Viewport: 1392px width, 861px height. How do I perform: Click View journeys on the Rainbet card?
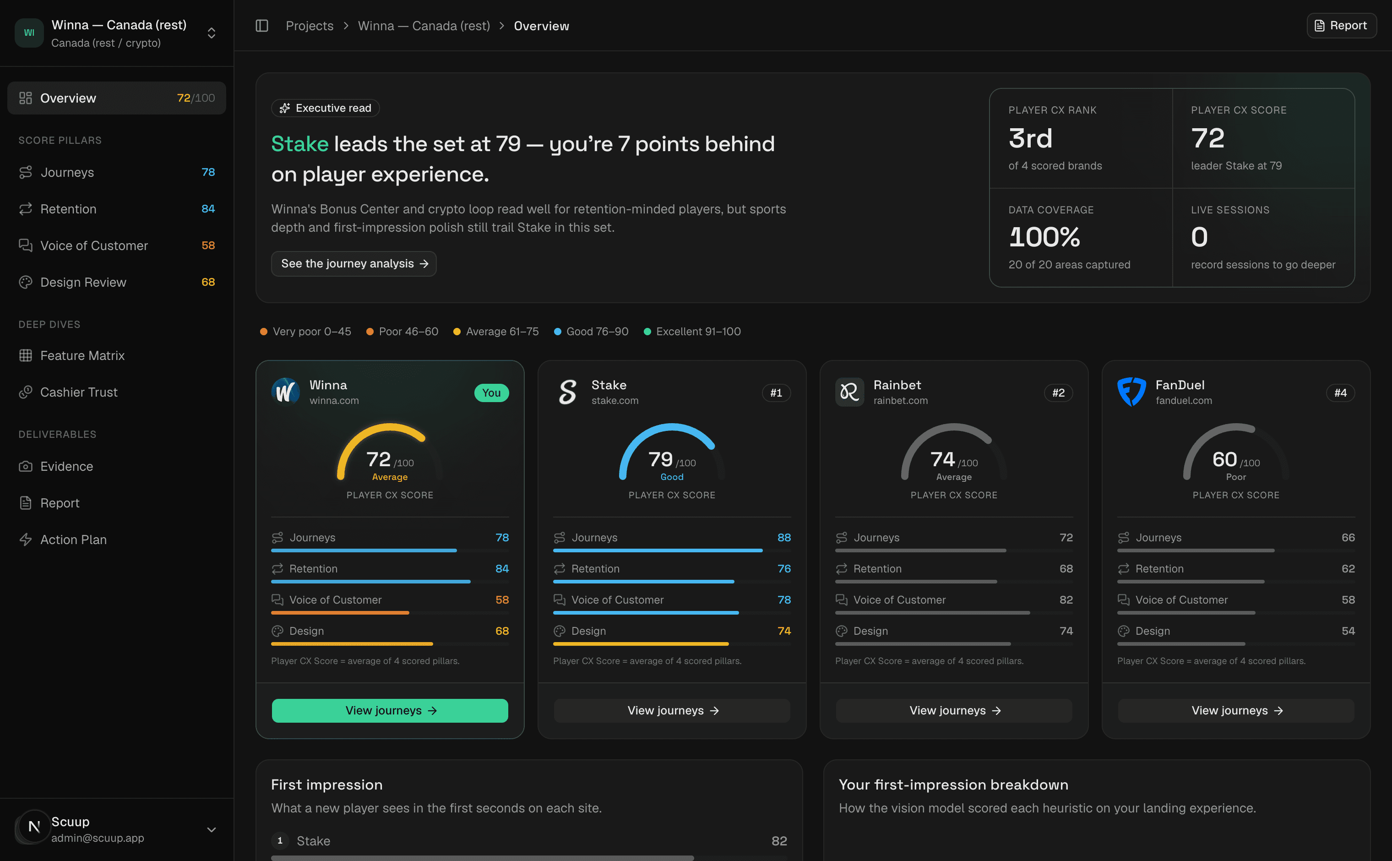pos(954,711)
